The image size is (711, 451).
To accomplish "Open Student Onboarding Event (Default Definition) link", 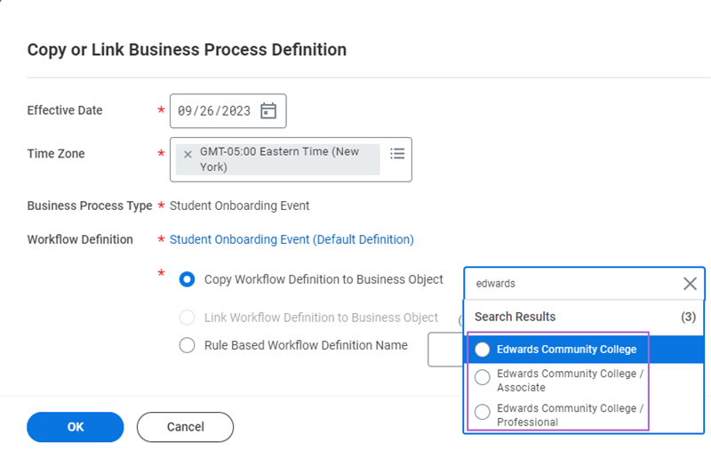I will click(x=292, y=239).
